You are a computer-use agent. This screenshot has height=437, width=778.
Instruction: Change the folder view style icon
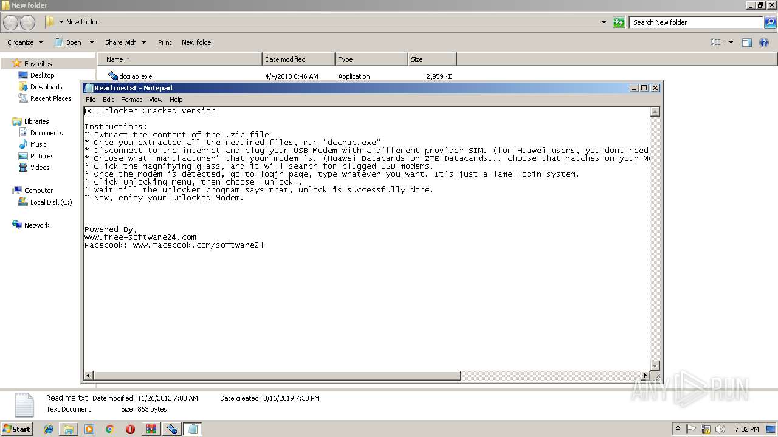tap(716, 42)
